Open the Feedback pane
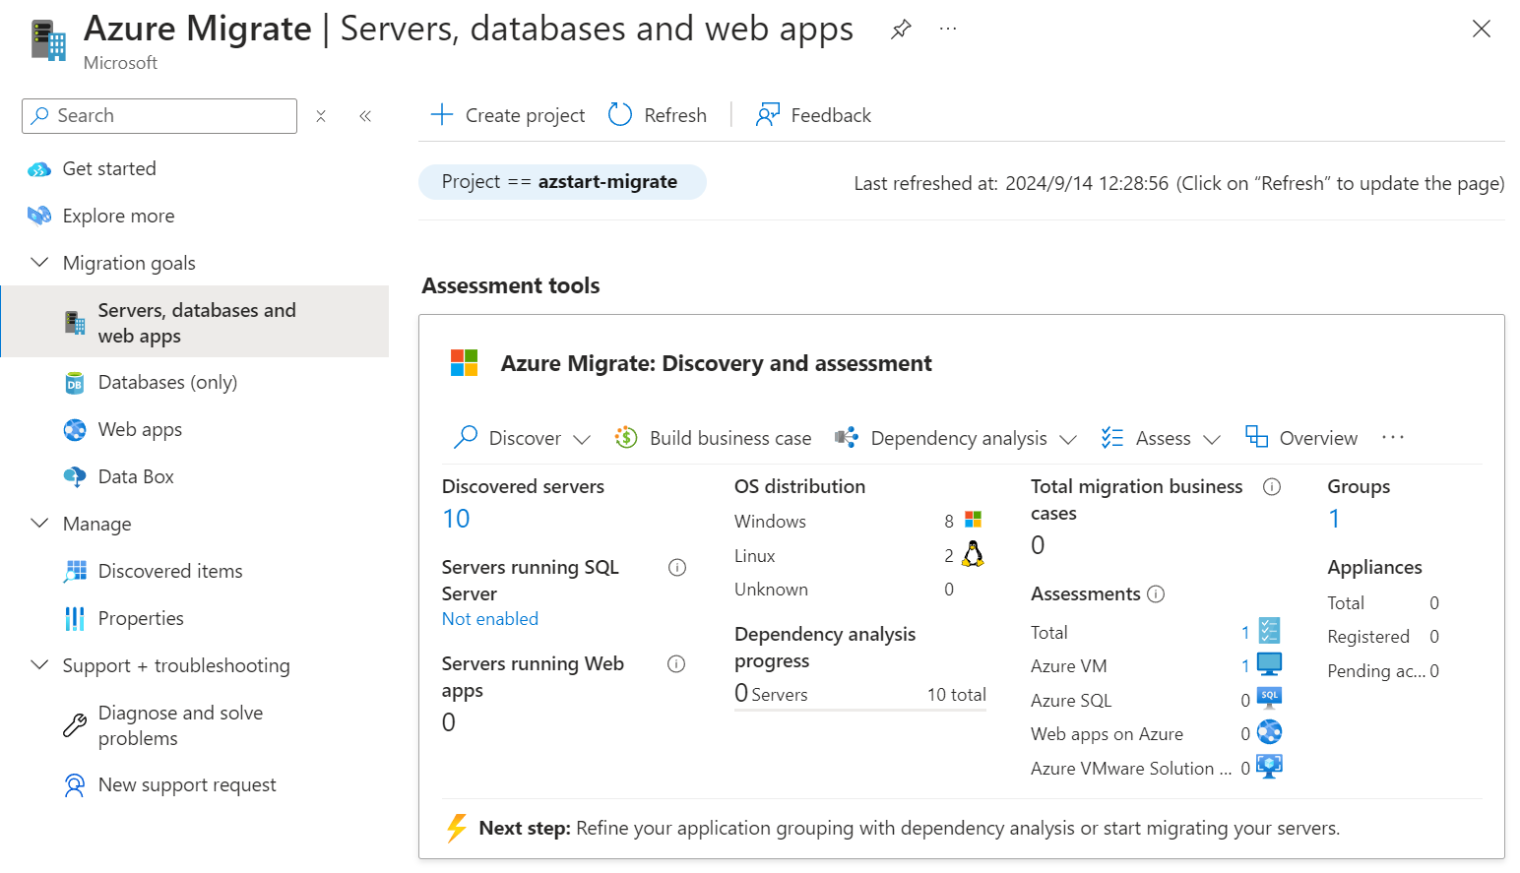The width and height of the screenshot is (1520, 873). click(813, 116)
